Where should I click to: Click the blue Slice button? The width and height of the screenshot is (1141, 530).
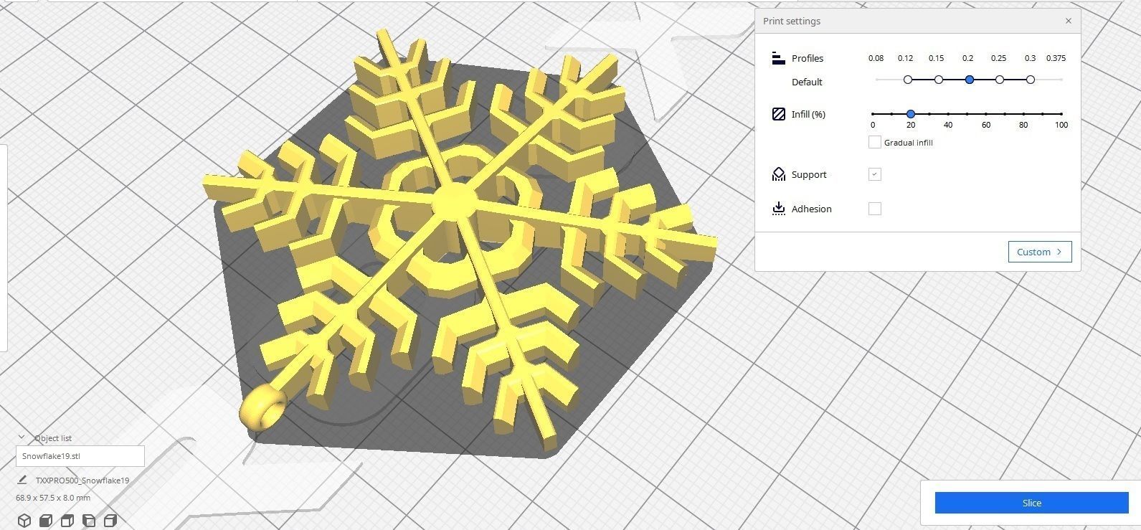click(x=1031, y=503)
